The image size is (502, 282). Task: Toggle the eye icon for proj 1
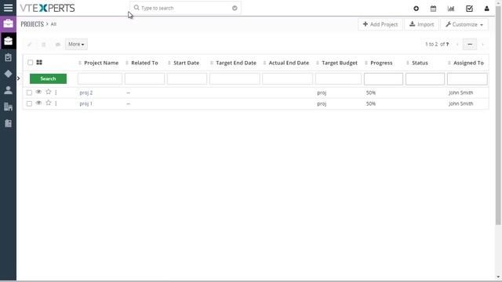(x=38, y=103)
